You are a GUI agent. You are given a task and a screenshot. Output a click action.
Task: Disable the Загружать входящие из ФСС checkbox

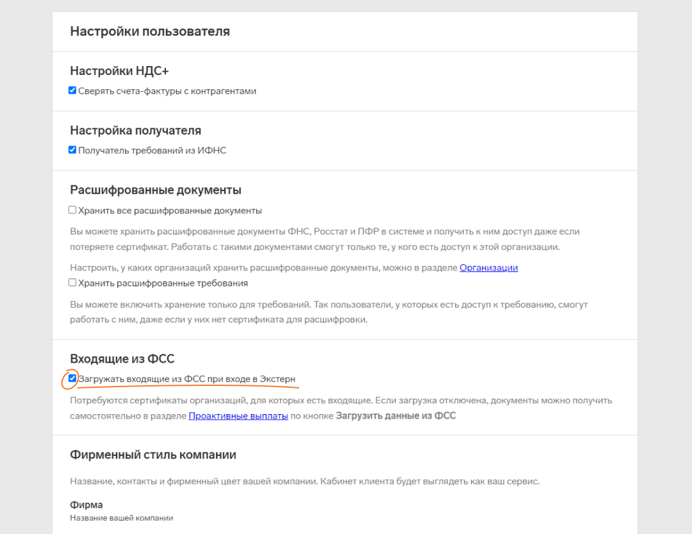pos(72,378)
